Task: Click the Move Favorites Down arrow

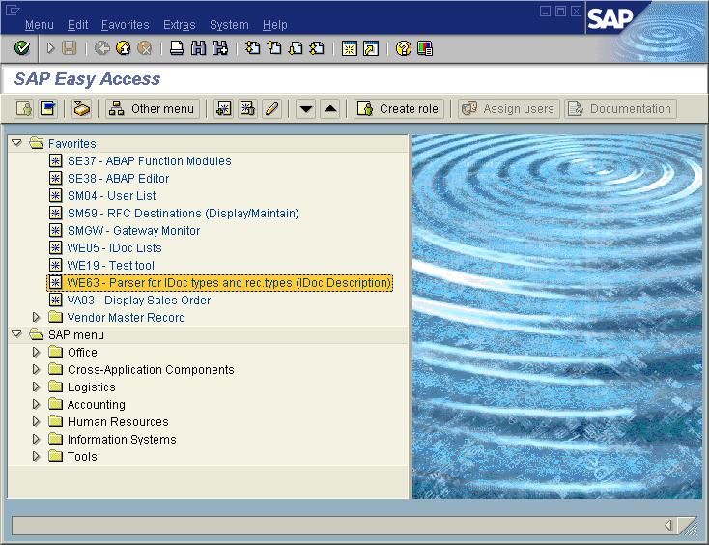Action: click(x=305, y=108)
